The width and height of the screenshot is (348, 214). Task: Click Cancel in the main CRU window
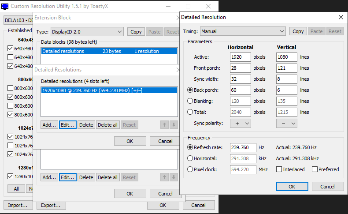(199, 205)
